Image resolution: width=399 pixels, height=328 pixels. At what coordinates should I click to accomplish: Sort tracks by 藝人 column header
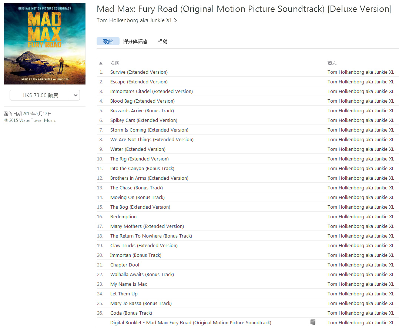coord(332,63)
